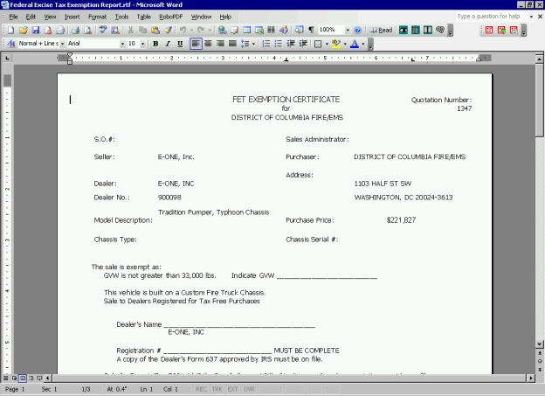Click the Styles and Formatting icon

pyautogui.click(x=11, y=44)
